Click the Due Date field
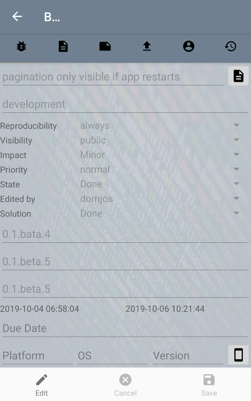Viewport: 251px width, 401px height. point(125,328)
